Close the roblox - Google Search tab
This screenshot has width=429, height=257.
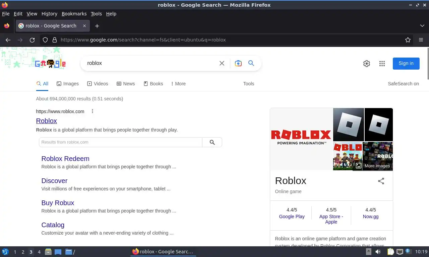click(x=84, y=26)
